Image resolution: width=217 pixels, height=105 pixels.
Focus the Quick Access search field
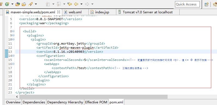pos(187,4)
